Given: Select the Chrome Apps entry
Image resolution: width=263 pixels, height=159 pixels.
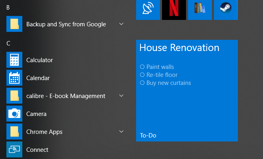Looking at the screenshot, I should [x=44, y=132].
